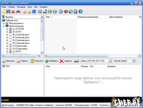Expand the Мои документы node

pos(4,23)
